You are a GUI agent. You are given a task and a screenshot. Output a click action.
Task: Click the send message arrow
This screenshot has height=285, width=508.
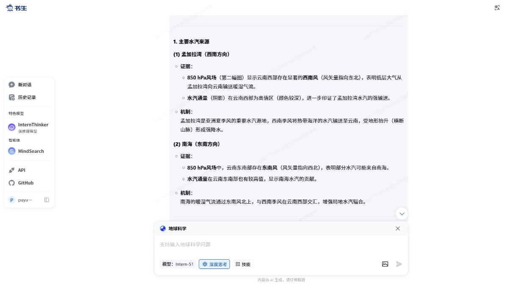(398, 264)
